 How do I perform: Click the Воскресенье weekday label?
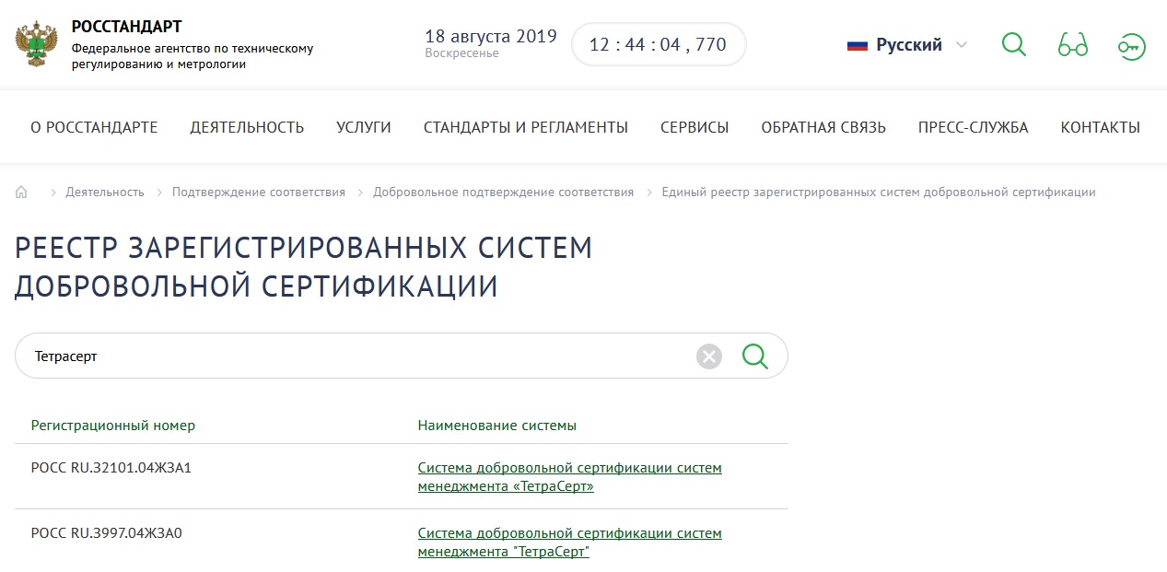tap(461, 53)
